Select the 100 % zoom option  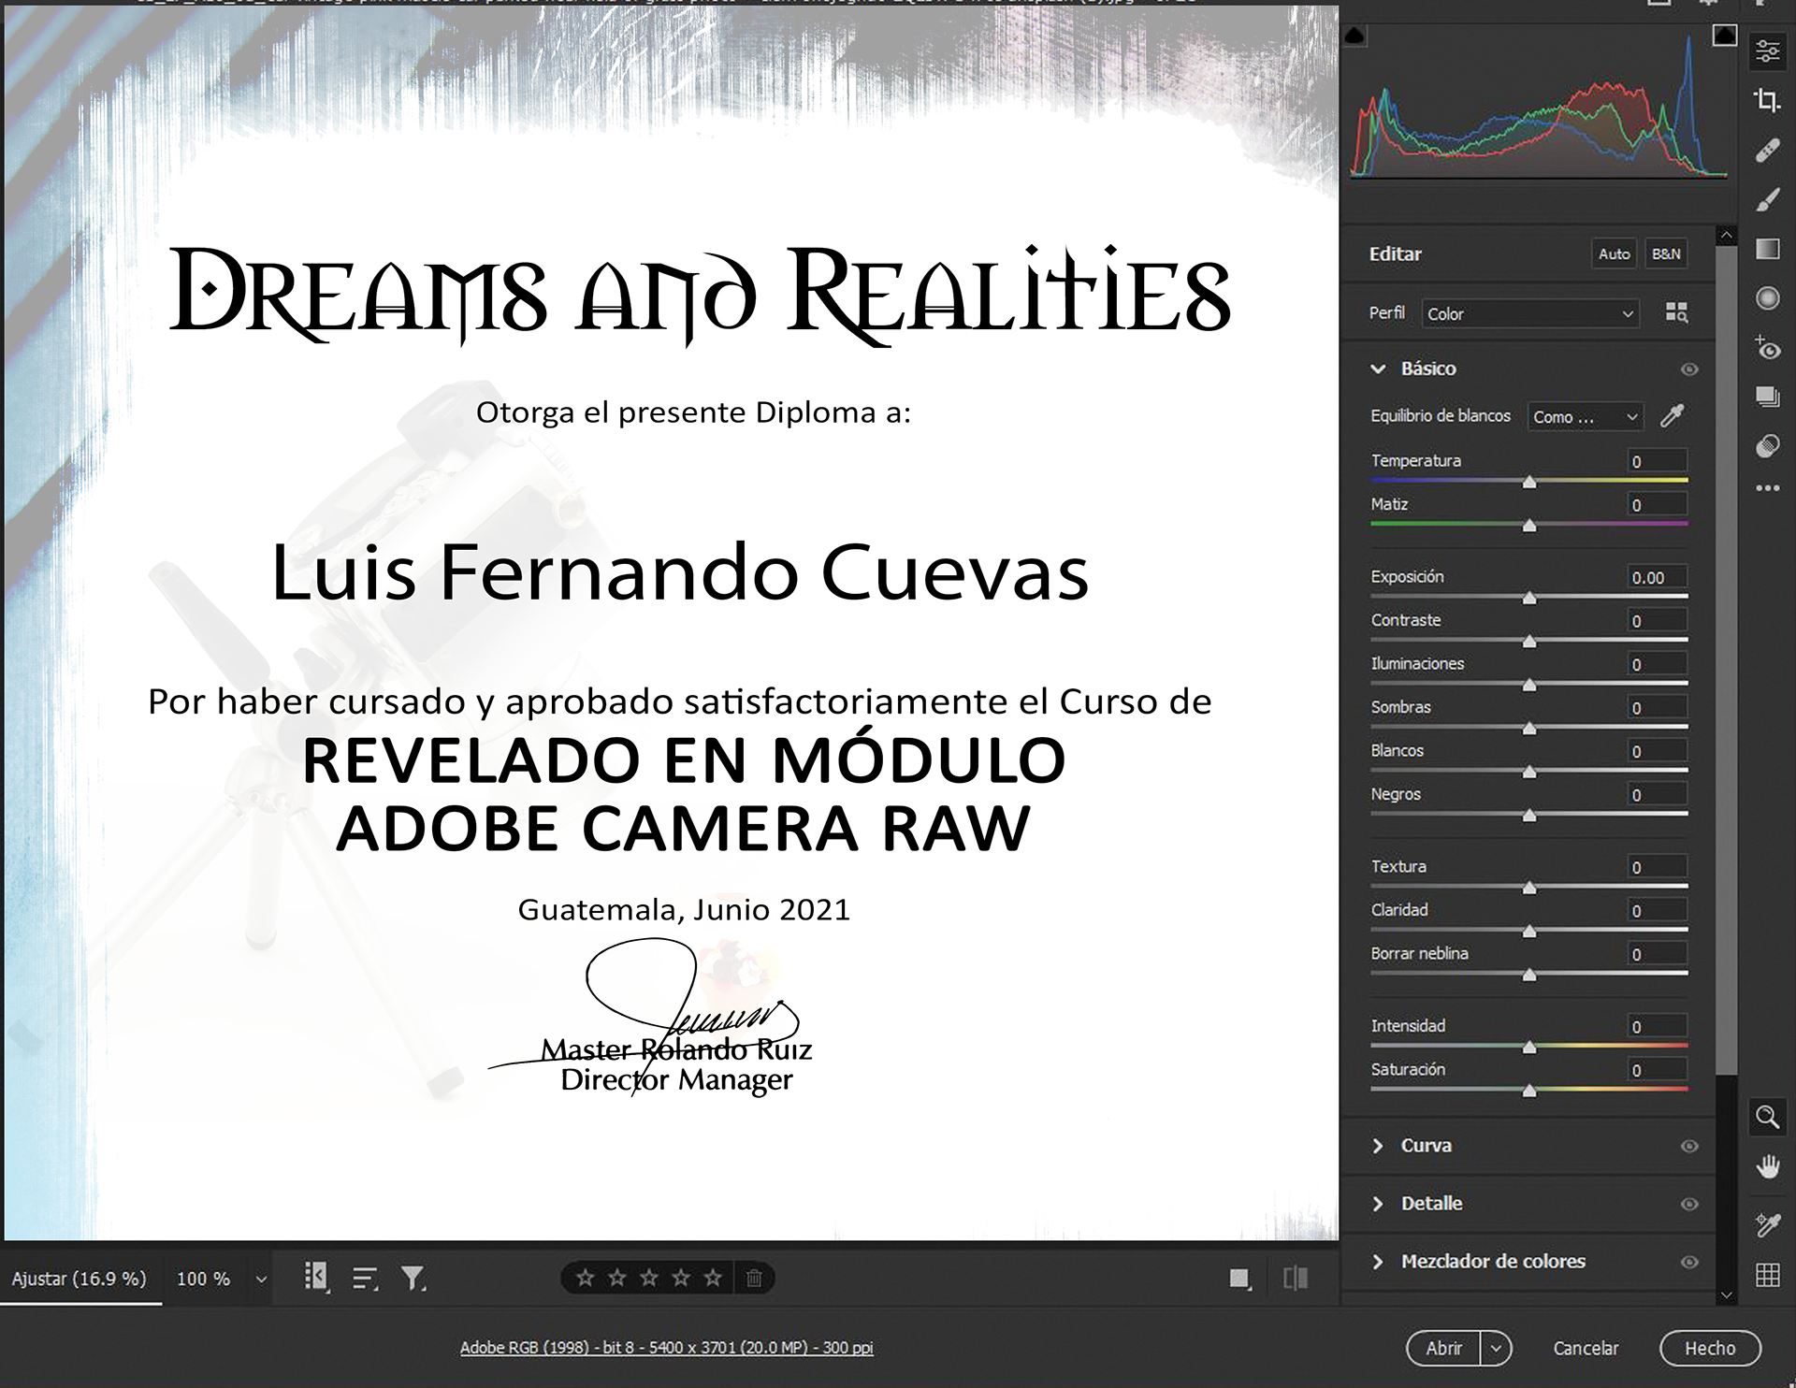point(203,1279)
